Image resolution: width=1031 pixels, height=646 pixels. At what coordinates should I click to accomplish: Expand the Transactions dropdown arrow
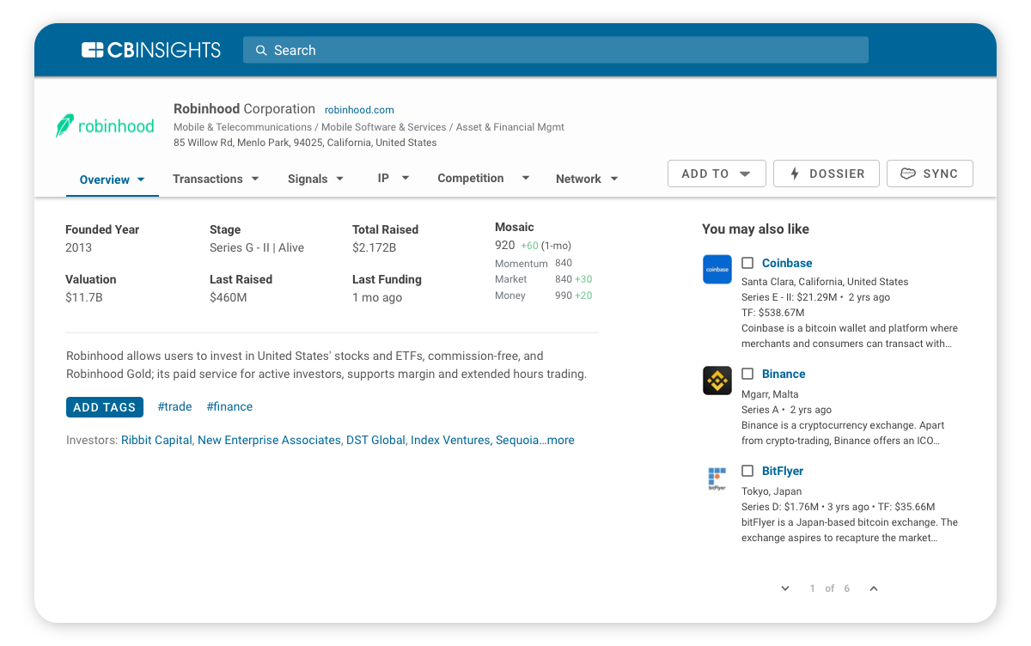pos(255,179)
